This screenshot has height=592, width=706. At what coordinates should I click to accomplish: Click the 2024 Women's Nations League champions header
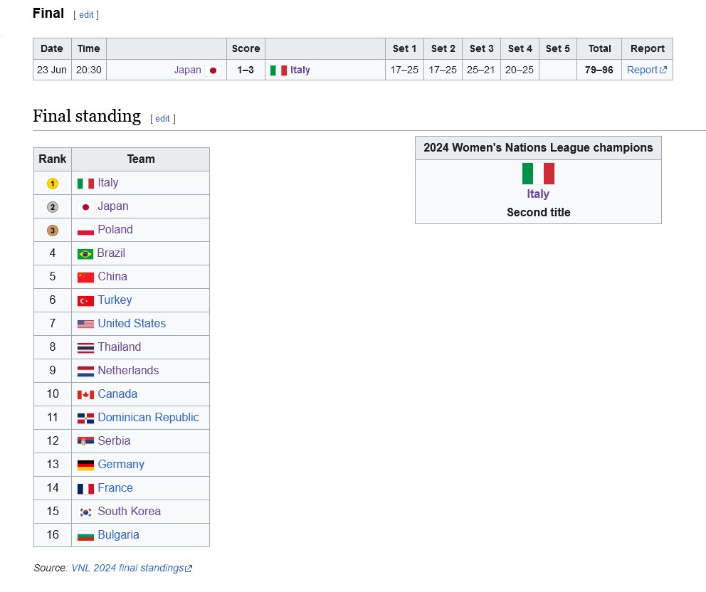(x=538, y=148)
